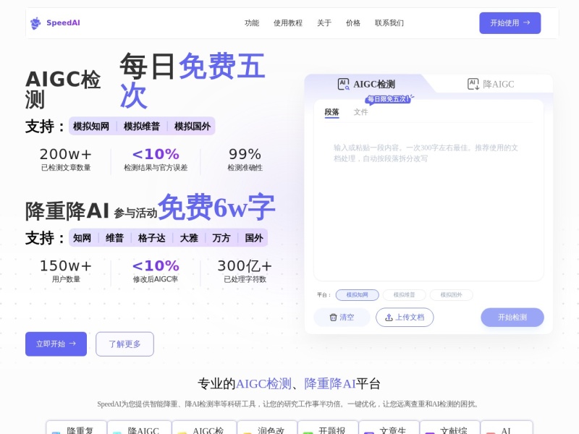The width and height of the screenshot is (579, 434).
Task: Click the 每日免费五次 headline
Action: pyautogui.click(x=193, y=80)
